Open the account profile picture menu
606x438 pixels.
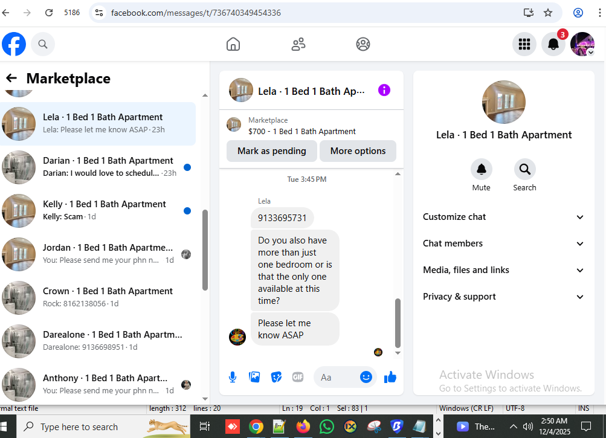582,44
